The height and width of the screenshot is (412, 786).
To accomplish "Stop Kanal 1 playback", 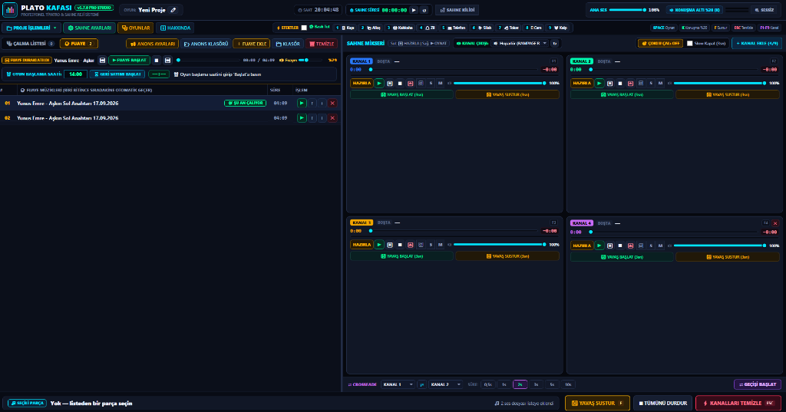I will click(x=400, y=83).
